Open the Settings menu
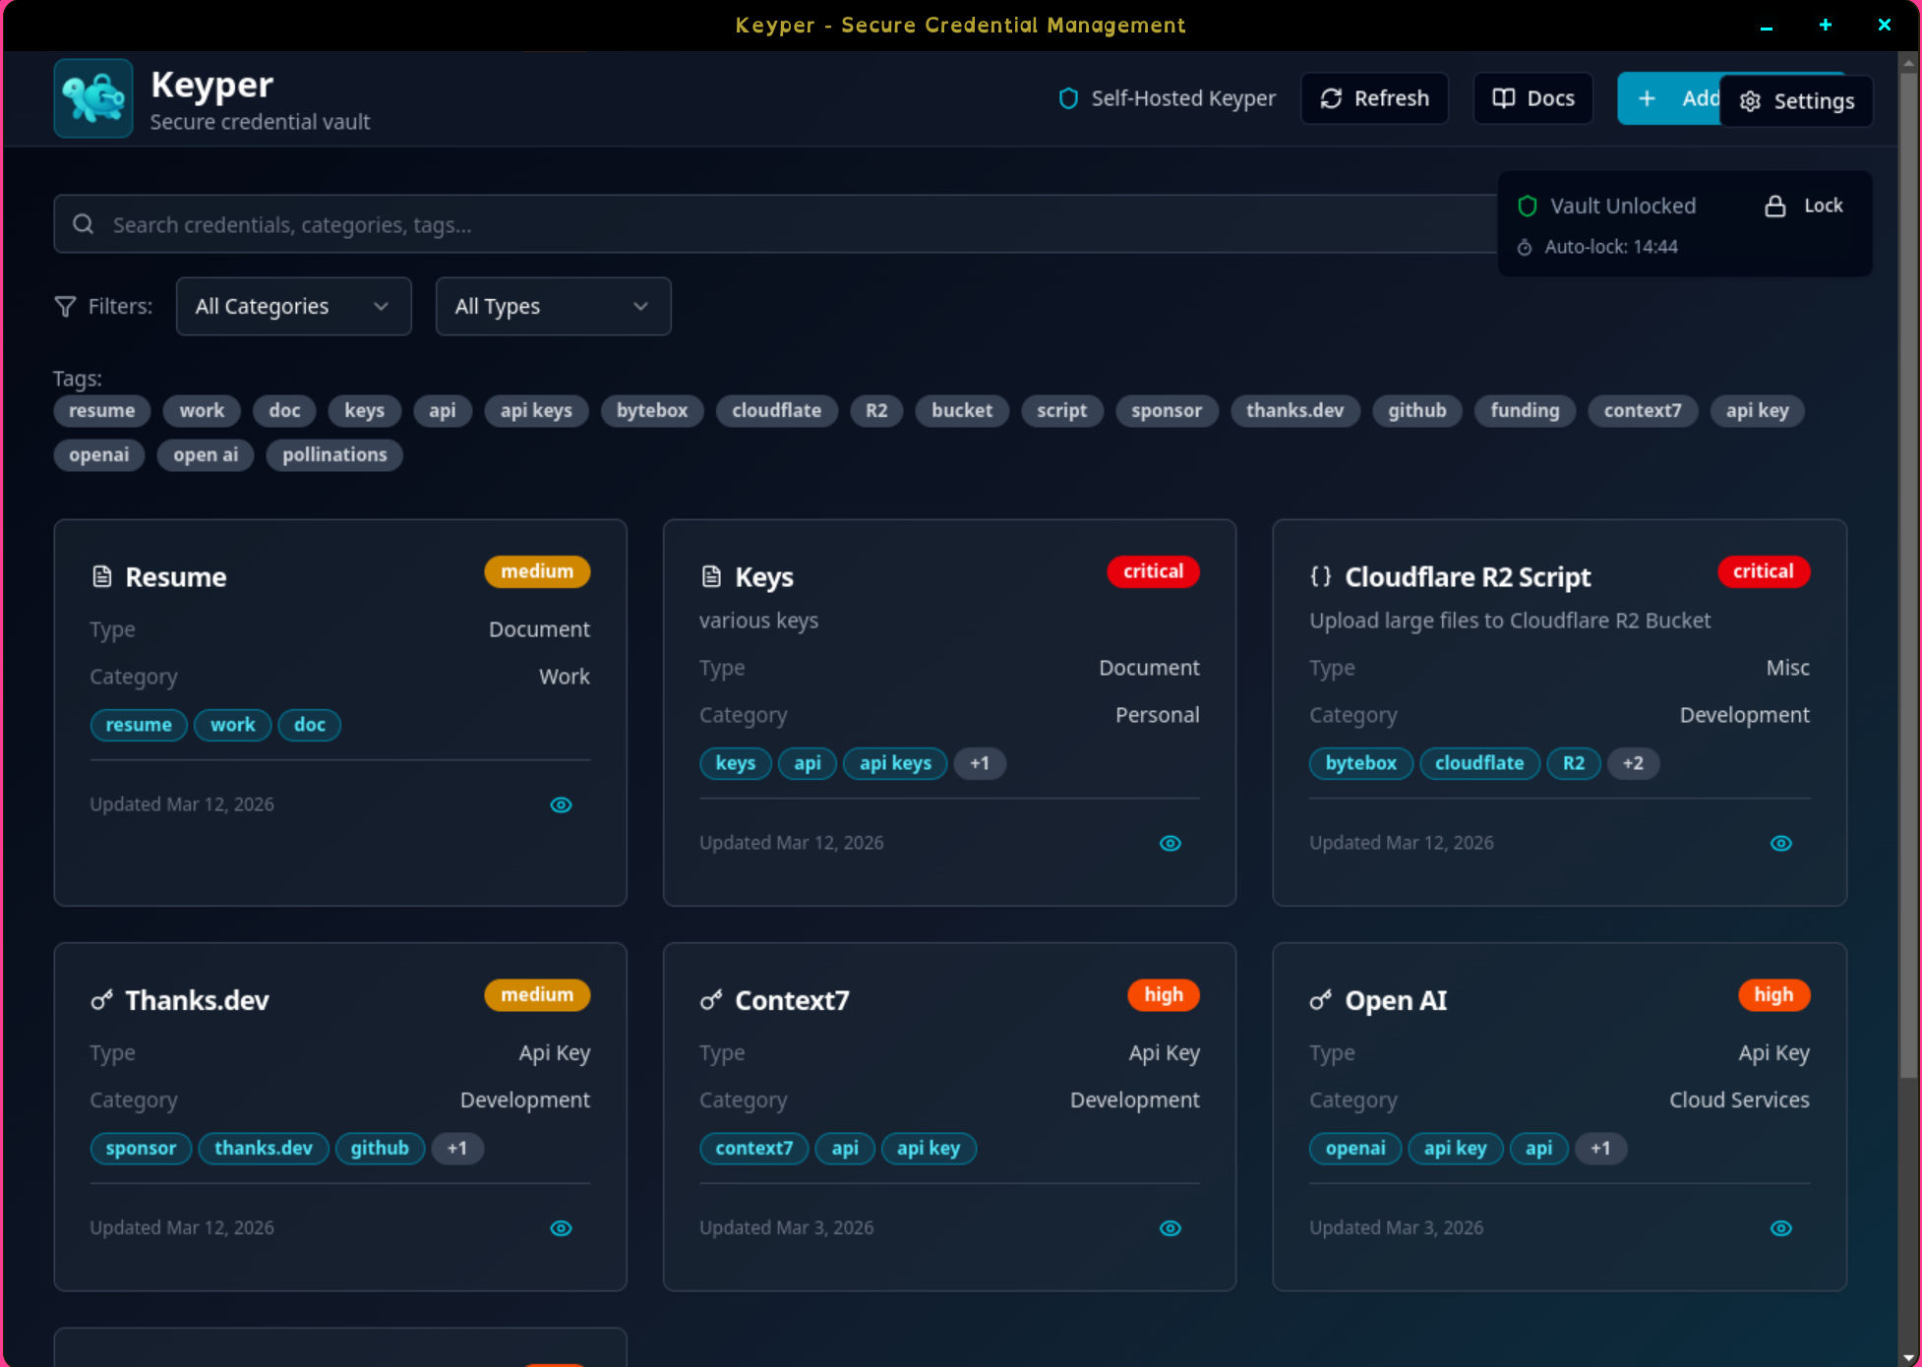1922x1367 pixels. coord(1795,100)
